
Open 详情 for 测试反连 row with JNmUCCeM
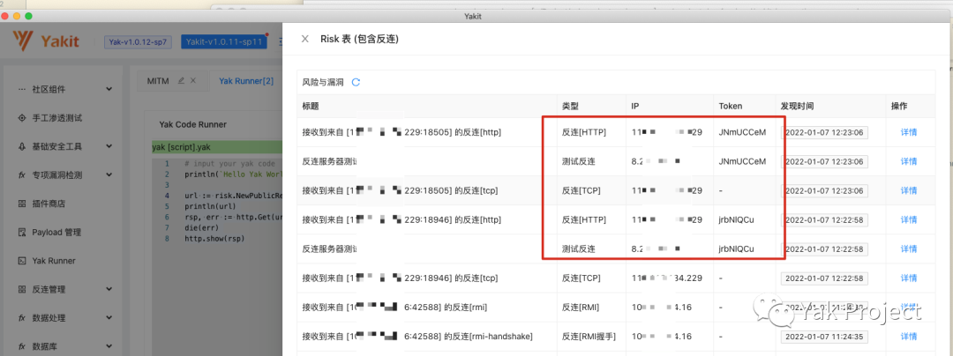point(909,161)
